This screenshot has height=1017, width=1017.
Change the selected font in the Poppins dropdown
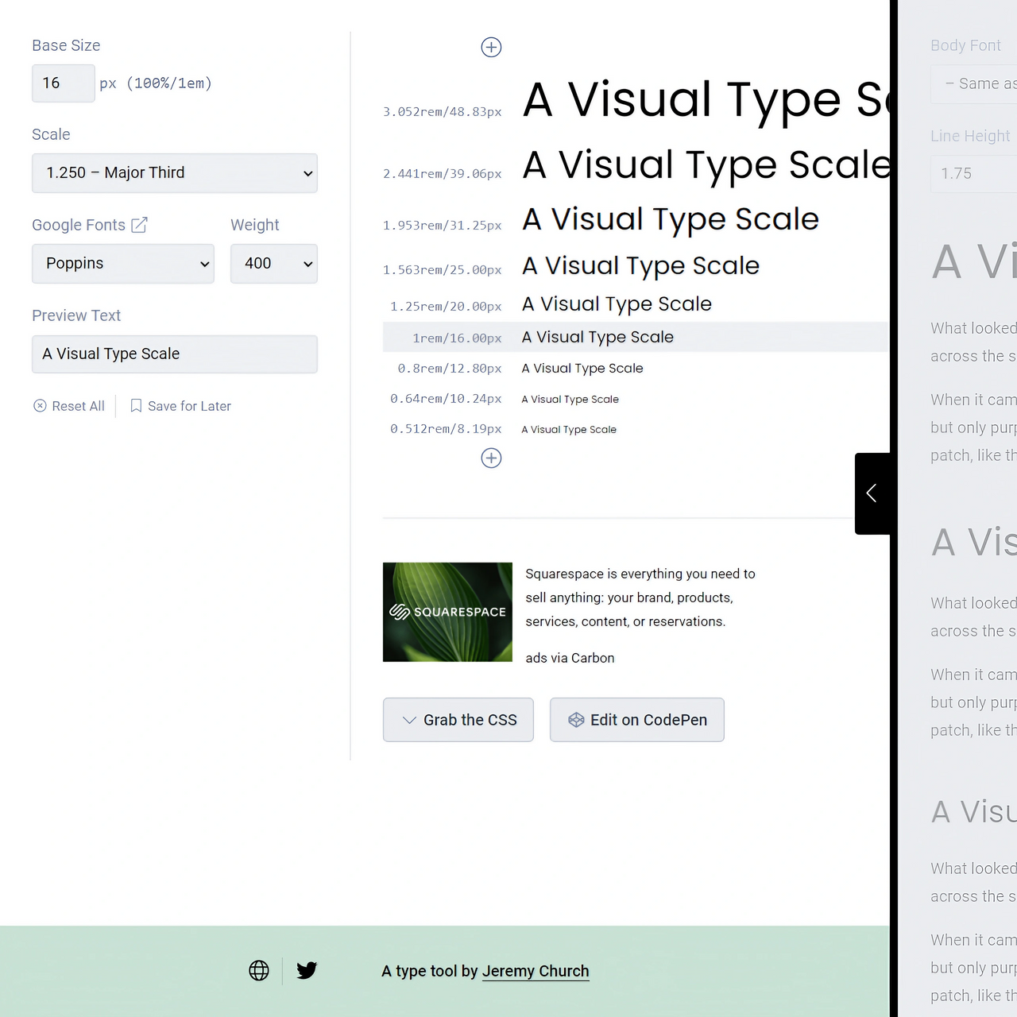click(122, 263)
